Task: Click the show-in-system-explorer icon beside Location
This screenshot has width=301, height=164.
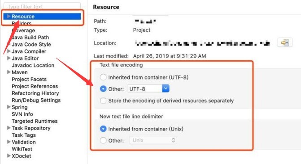Action: (x=285, y=42)
